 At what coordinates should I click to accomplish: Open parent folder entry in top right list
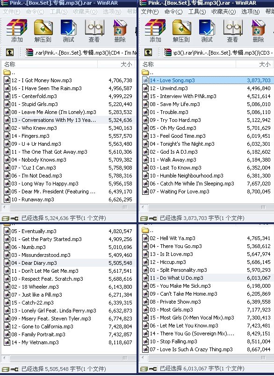[148, 72]
